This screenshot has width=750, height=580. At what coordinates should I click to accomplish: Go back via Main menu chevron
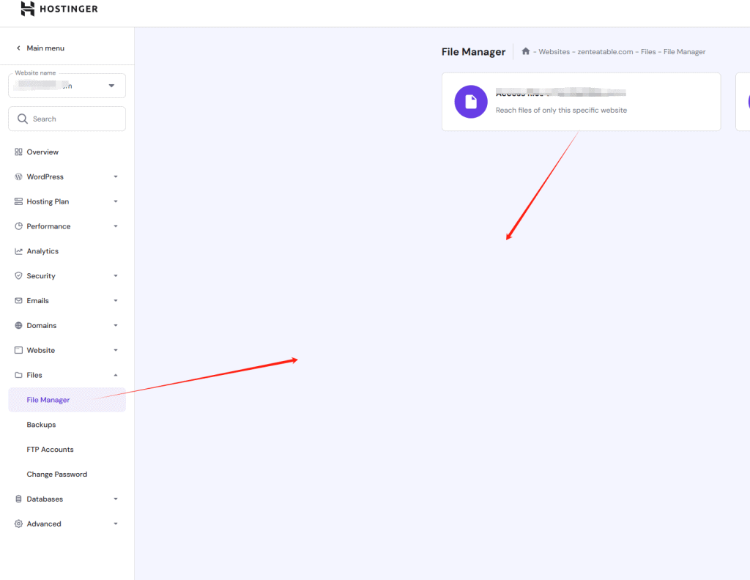pyautogui.click(x=18, y=48)
